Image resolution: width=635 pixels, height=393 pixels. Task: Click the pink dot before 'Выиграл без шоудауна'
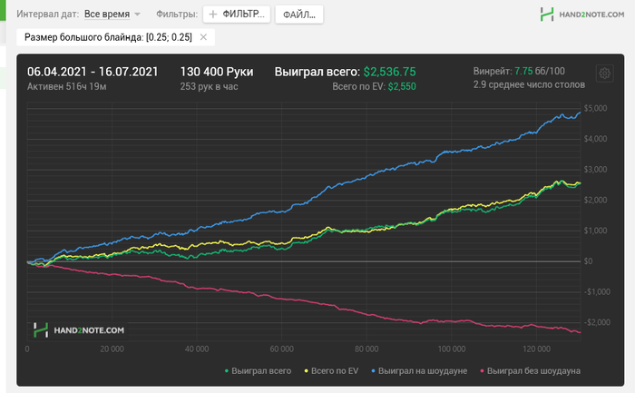coord(482,370)
